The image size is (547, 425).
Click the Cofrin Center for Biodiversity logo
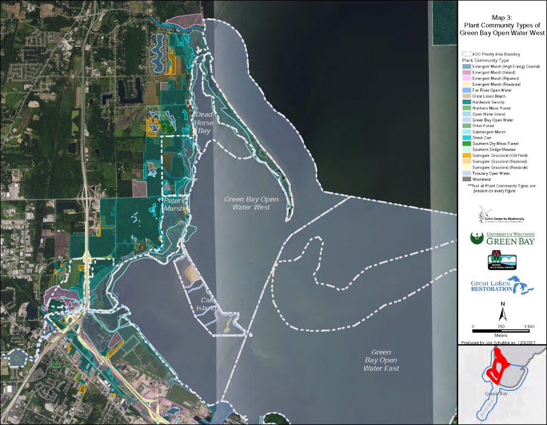click(501, 214)
